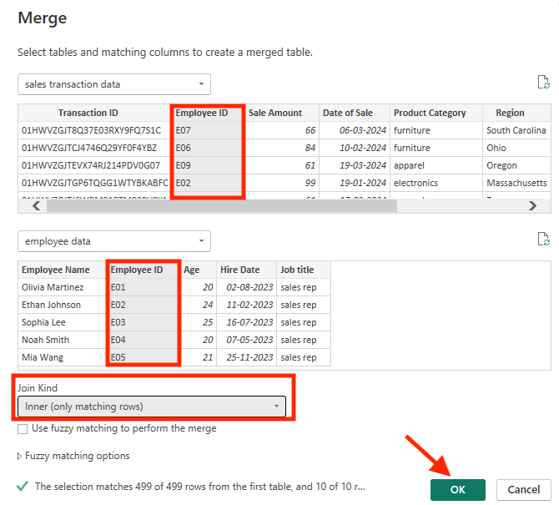The image size is (559, 505).
Task: Click the apparel category cell
Action: point(436,165)
